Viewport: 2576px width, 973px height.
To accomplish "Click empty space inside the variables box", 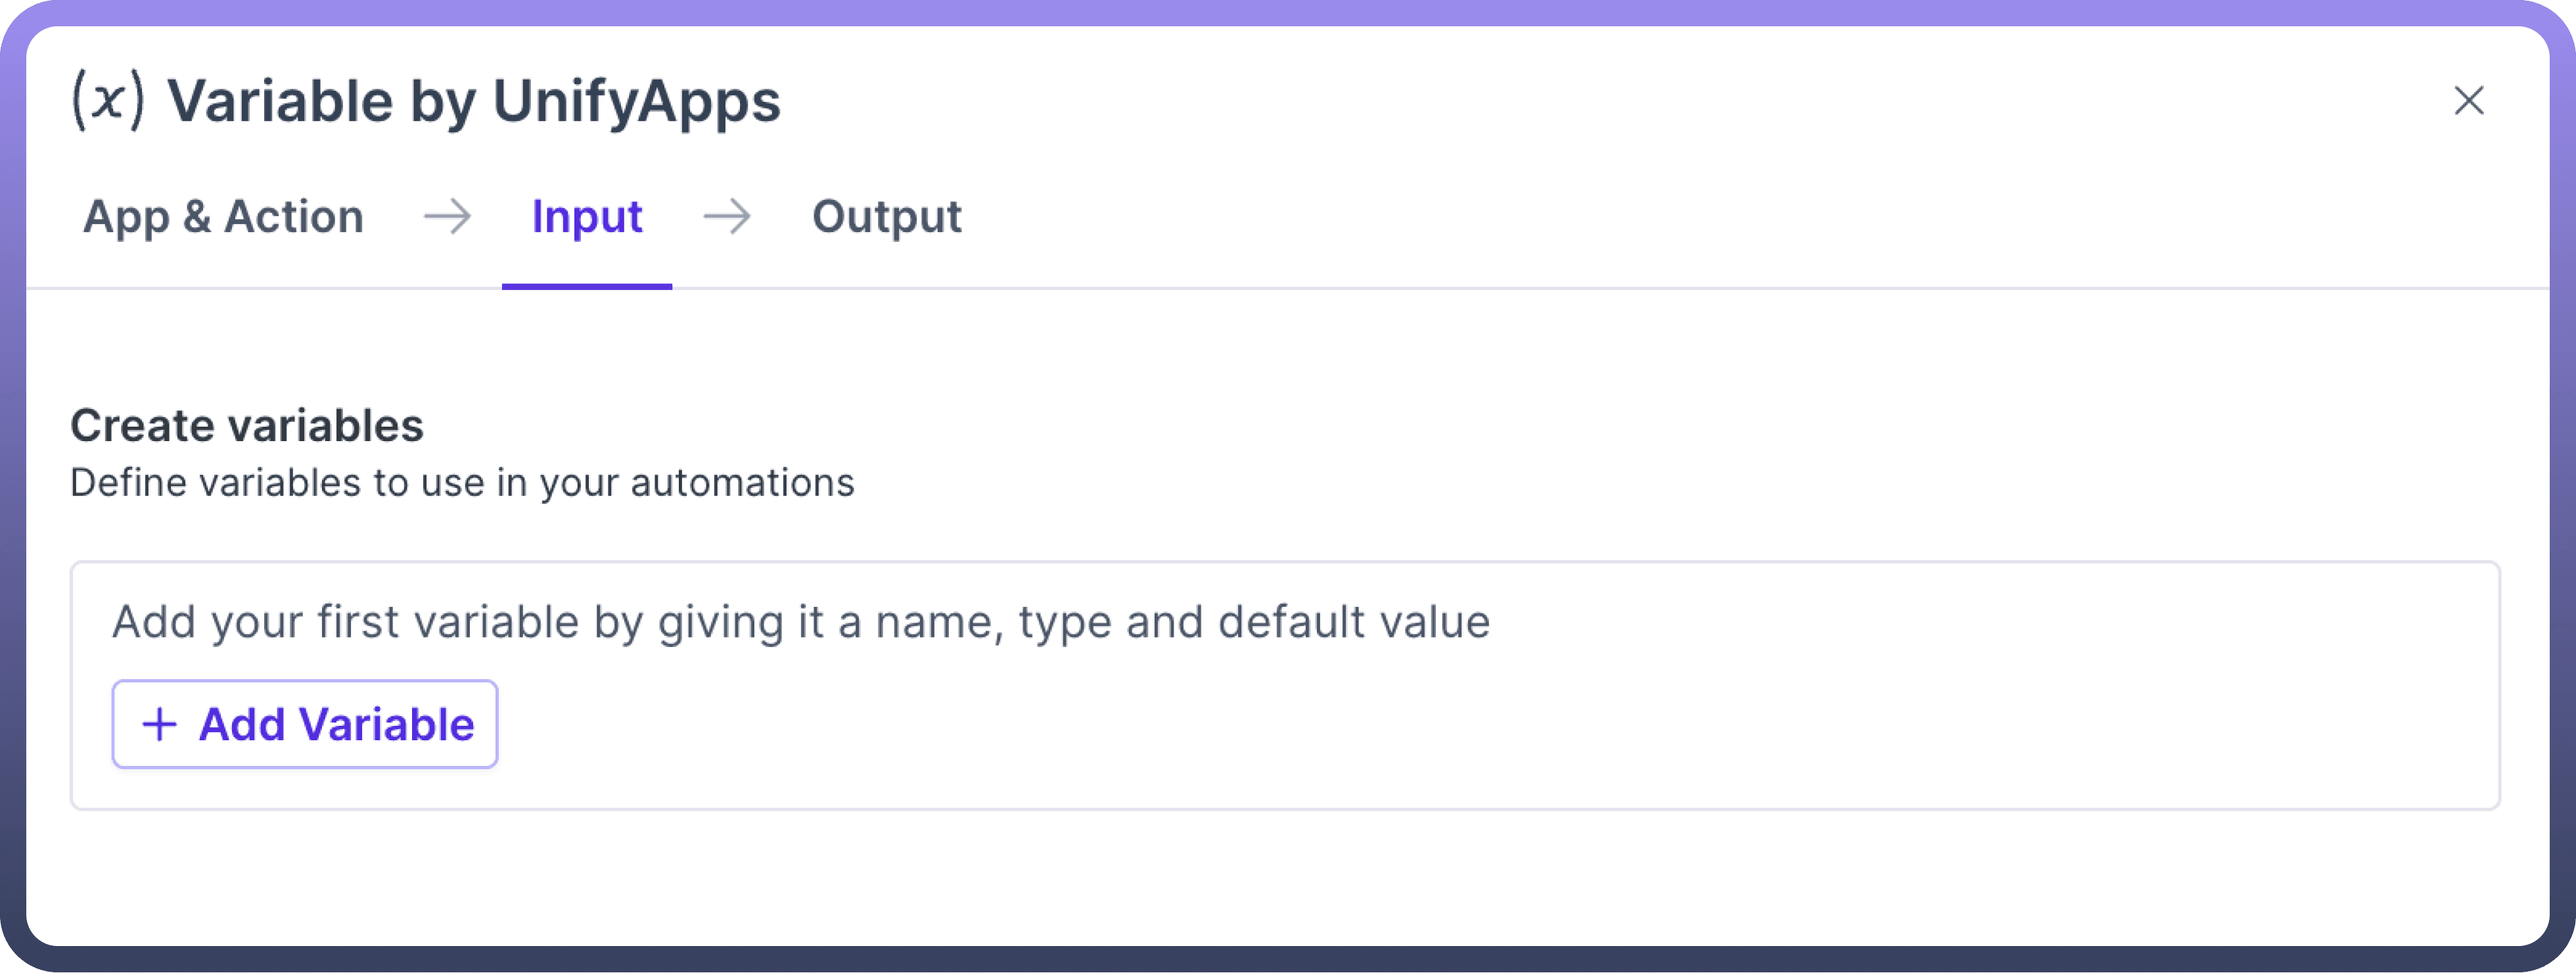I will pos(1500,730).
